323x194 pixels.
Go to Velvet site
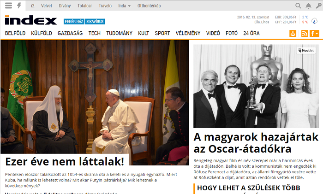pos(47,6)
